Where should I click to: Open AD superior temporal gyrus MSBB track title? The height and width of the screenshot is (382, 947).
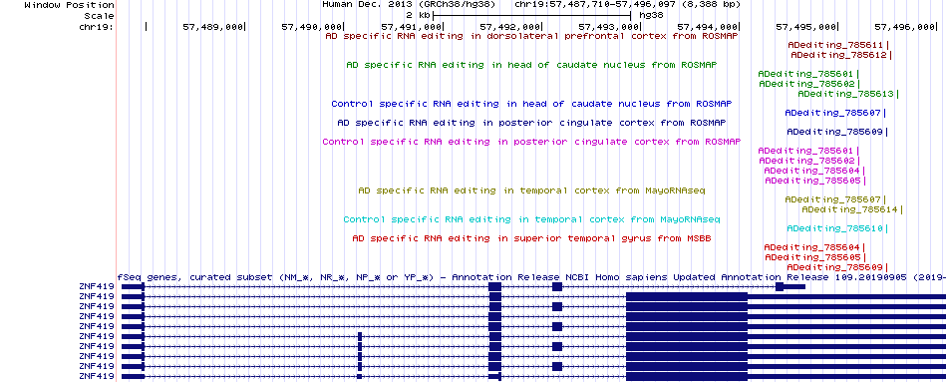pyautogui.click(x=531, y=238)
